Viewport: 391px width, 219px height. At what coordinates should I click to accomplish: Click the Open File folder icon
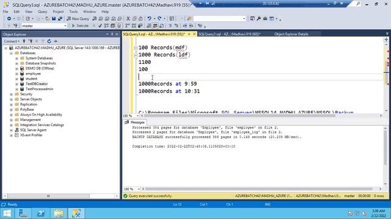[x=47, y=19]
